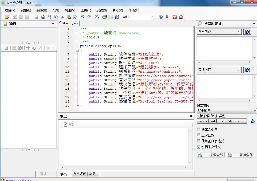Click the output panel's vertical scrollbar down arrow
Image resolution: width=257 pixels, height=181 pixels.
(190, 163)
